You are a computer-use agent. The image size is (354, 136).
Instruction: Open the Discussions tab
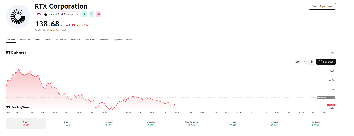[x=60, y=39]
